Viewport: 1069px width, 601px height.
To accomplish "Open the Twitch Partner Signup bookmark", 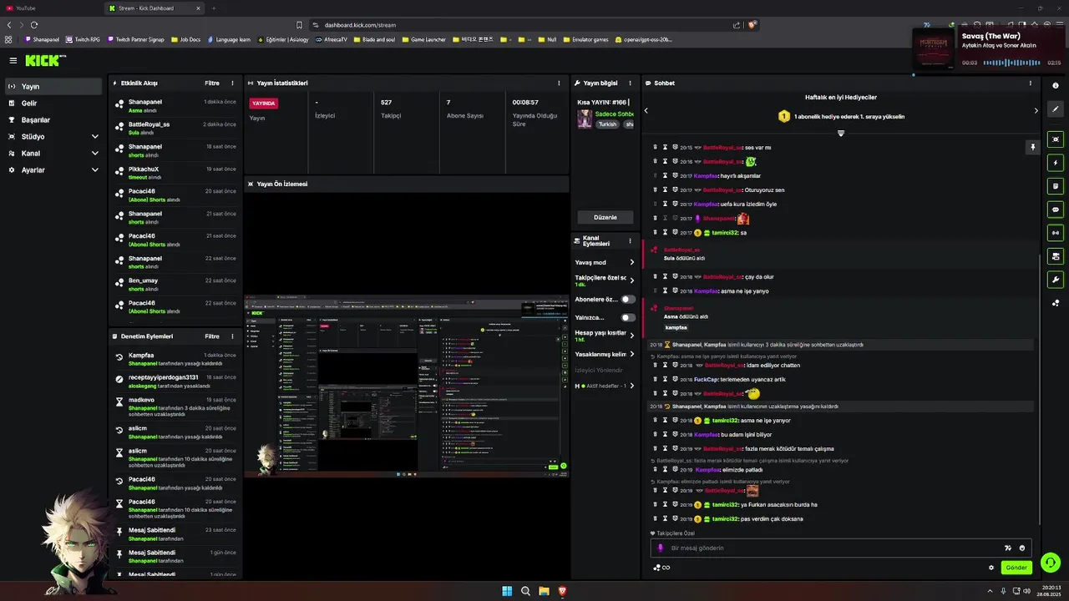I will 135,39.
